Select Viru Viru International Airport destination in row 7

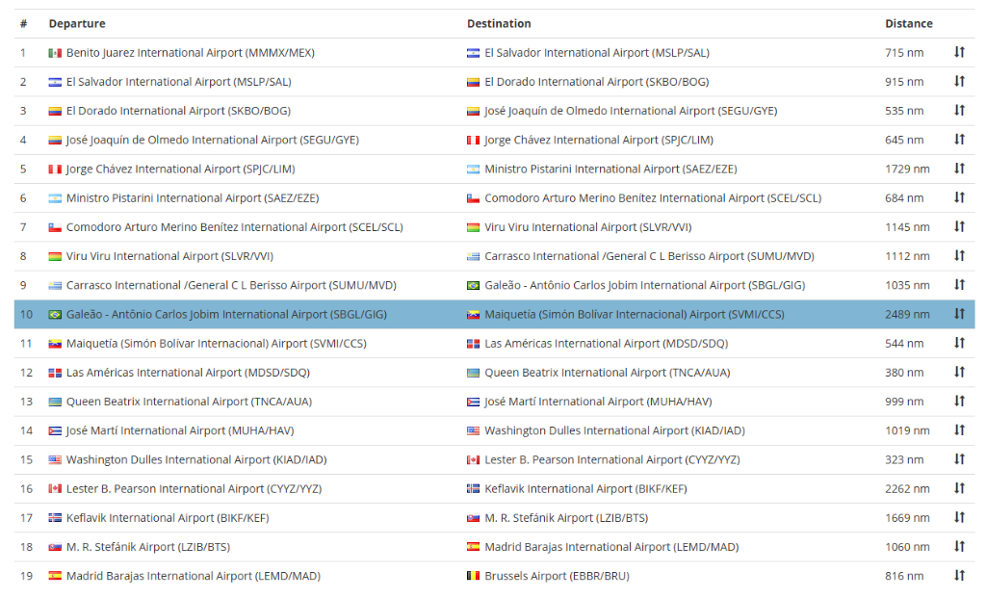point(588,227)
